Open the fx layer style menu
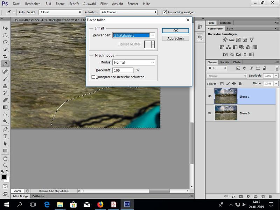The image size is (280, 210). (x=233, y=196)
